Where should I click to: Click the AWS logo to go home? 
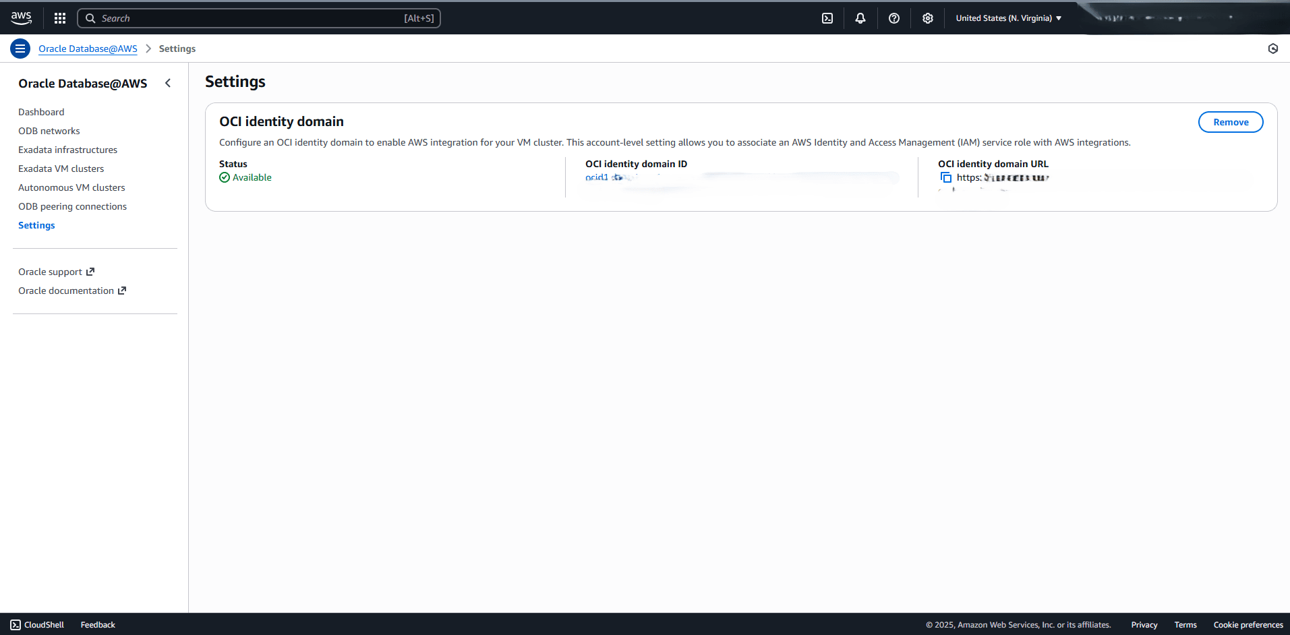point(21,18)
